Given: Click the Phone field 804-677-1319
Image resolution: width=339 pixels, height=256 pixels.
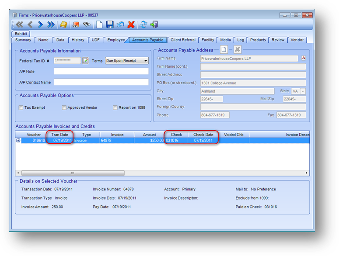Looking at the screenshot, I should click(215, 115).
